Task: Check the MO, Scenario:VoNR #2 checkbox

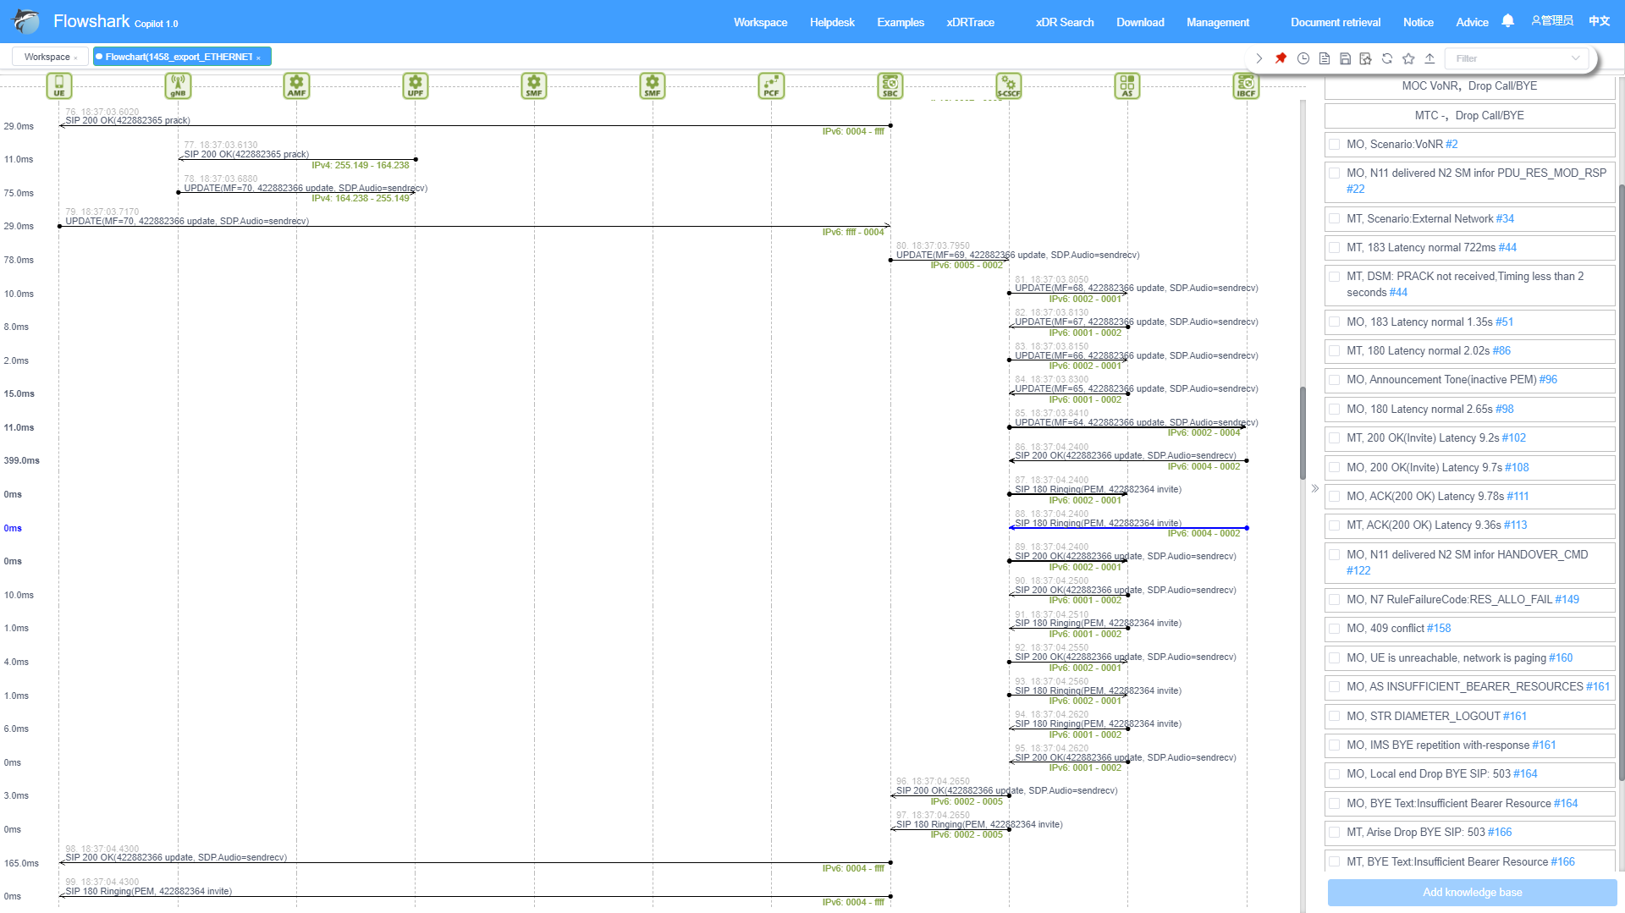Action: [x=1335, y=145]
